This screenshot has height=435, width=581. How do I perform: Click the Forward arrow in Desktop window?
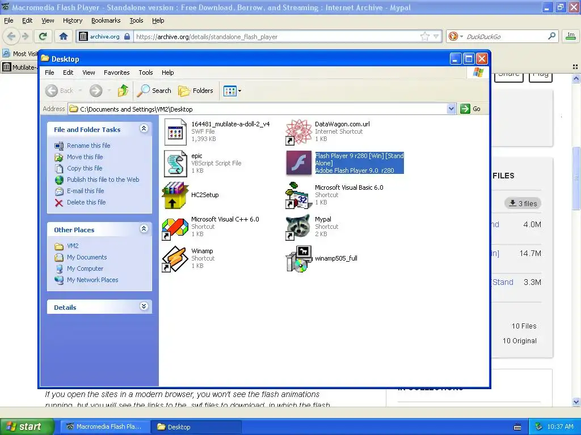[96, 91]
